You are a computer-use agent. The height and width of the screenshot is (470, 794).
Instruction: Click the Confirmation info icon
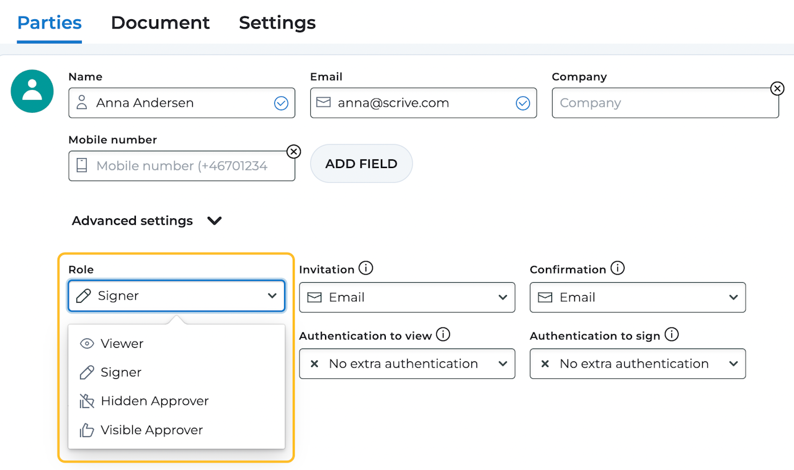(617, 268)
